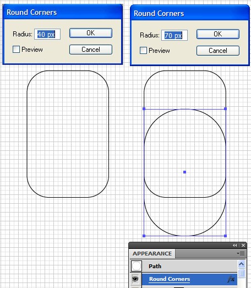
Task: Collapse the Appearance panel with double-arrow icon
Action: pyautogui.click(x=234, y=246)
